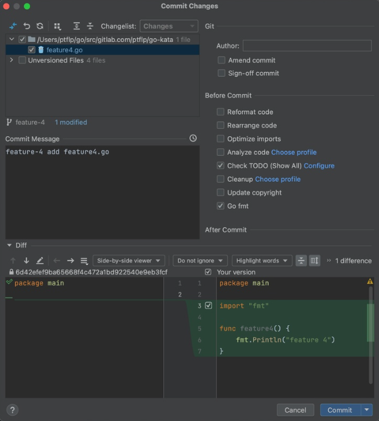The width and height of the screenshot is (379, 421).
Task: Go to next difference arrow
Action: click(26, 261)
